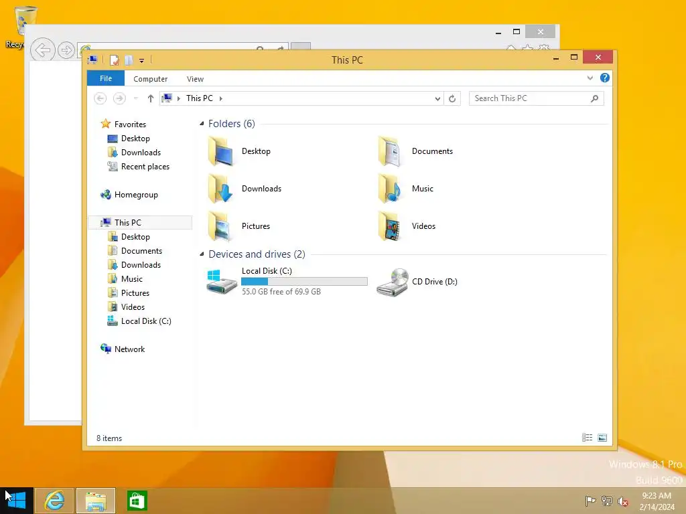The height and width of the screenshot is (514, 686).
Task: Select the Downloads folder with blue arrow
Action: click(220, 189)
